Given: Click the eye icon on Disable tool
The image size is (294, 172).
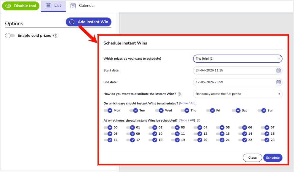Looking at the screenshot, I should click(x=9, y=6).
